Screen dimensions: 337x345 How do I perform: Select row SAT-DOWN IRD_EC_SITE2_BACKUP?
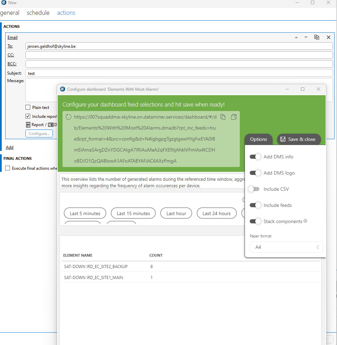pyautogui.click(x=191, y=266)
